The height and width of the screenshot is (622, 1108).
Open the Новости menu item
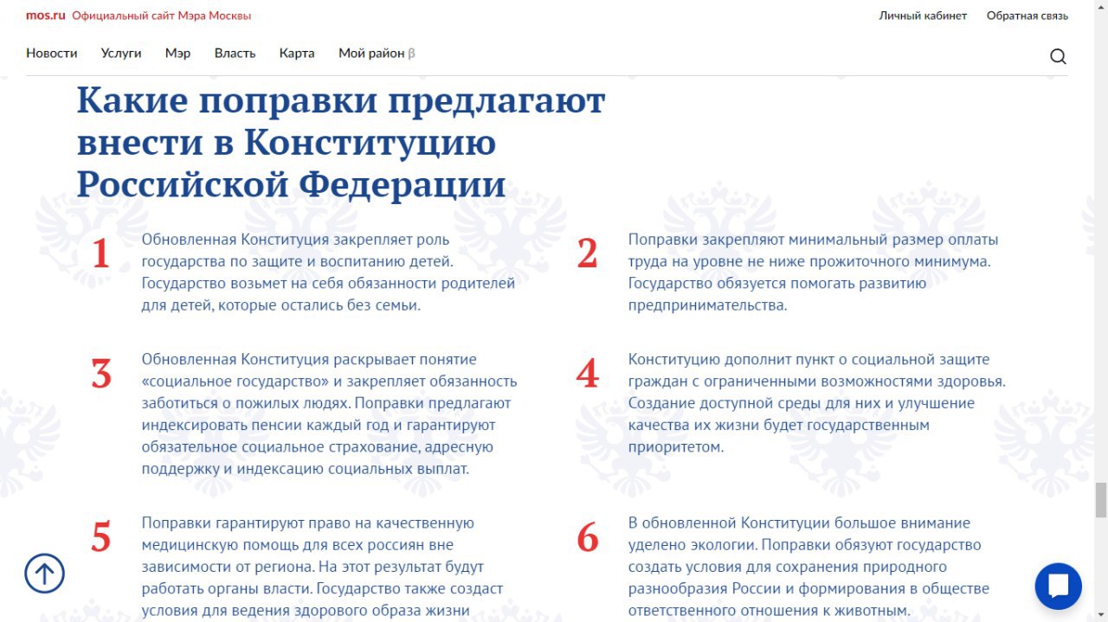[52, 53]
